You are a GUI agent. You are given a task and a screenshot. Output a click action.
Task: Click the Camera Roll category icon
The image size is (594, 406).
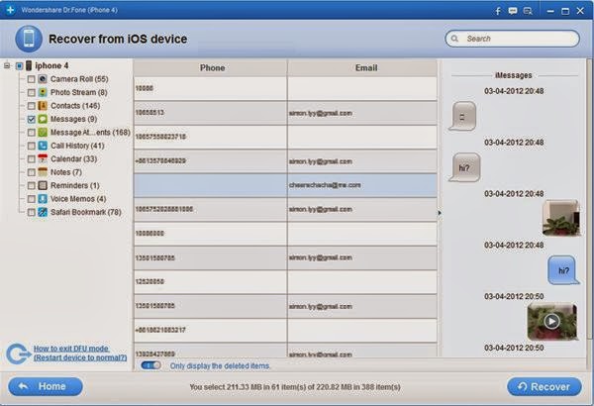(x=43, y=79)
